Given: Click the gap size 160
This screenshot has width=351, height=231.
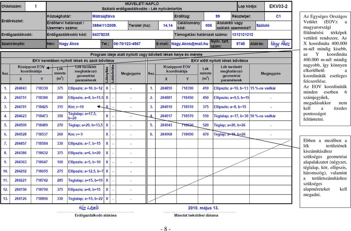Looking at the screenshot, I should (60, 162).
